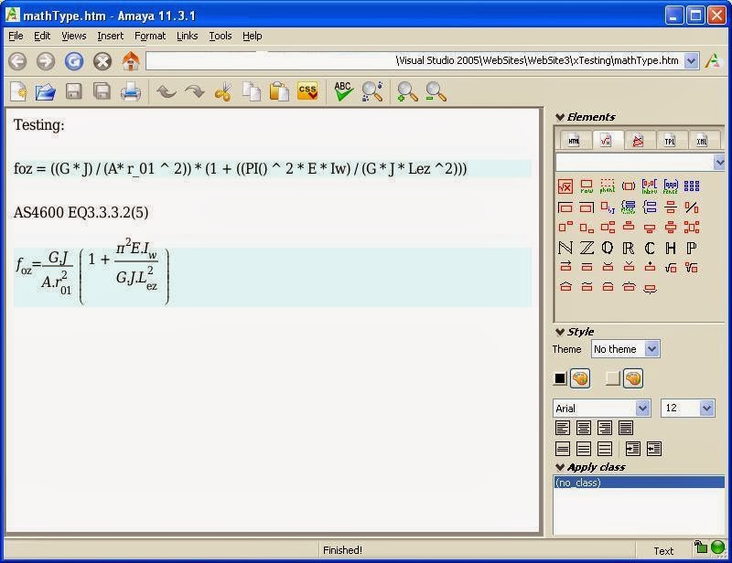This screenshot has width=732, height=563.
Task: Align text left in Style panel
Action: pos(563,428)
